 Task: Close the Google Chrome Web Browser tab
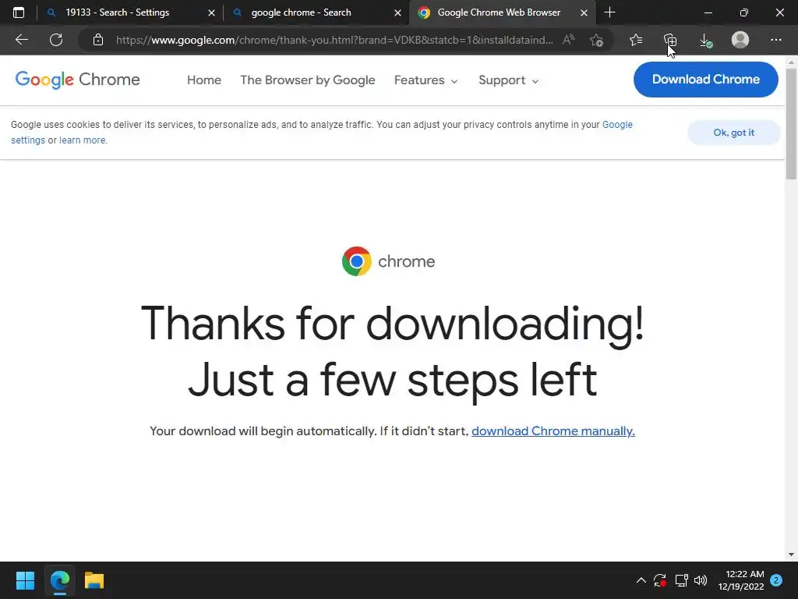584,12
